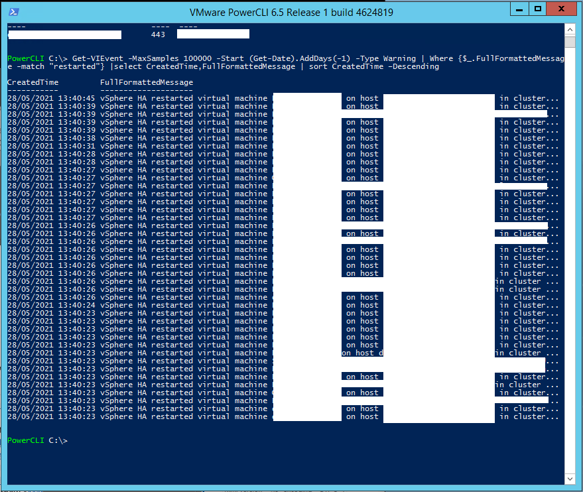The height and width of the screenshot is (492, 583).
Task: Click the Windows taskbar at the bottom
Action: pyautogui.click(x=292, y=489)
